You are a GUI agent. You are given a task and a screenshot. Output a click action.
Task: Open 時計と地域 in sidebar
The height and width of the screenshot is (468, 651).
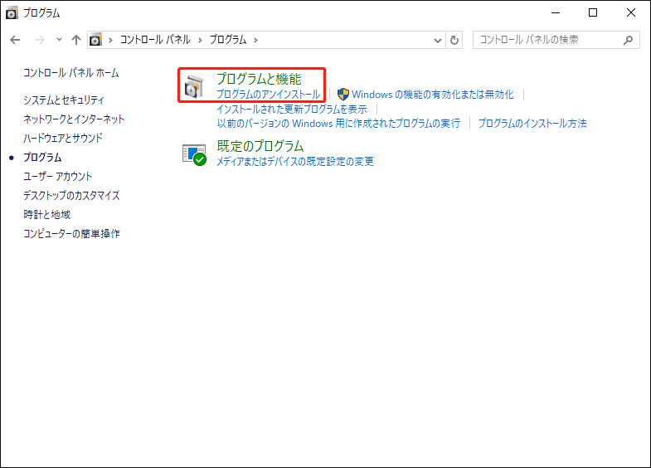[x=47, y=215]
